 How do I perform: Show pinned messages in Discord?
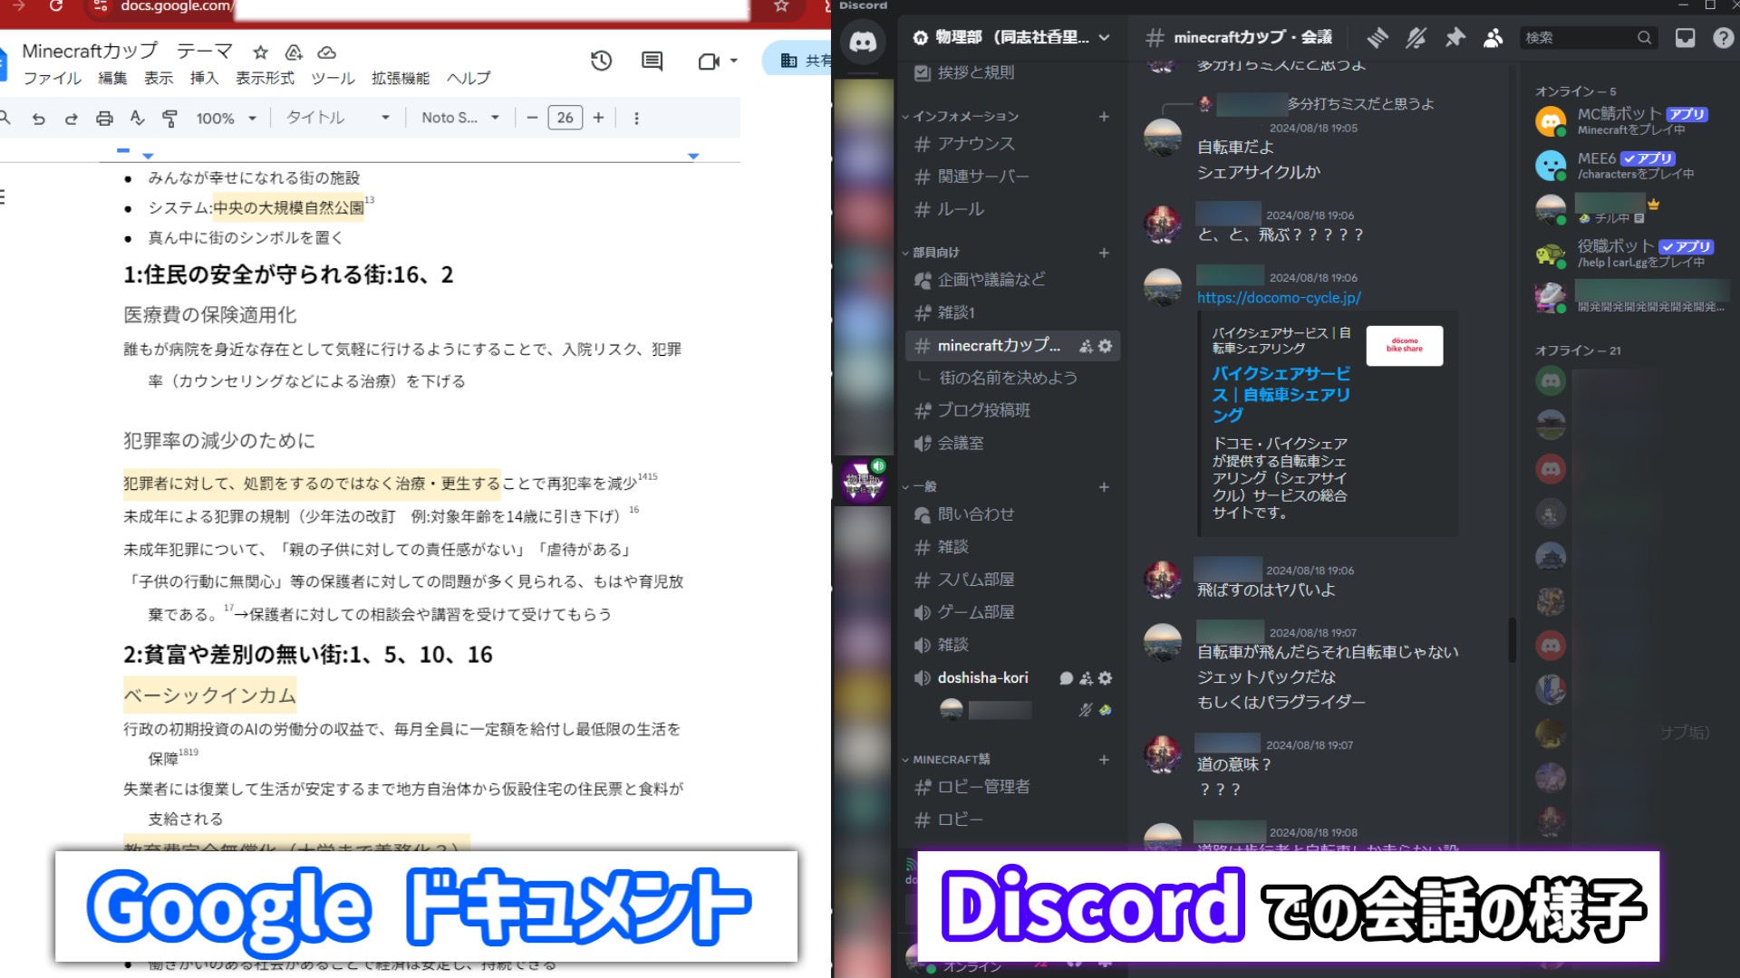pyautogui.click(x=1455, y=37)
